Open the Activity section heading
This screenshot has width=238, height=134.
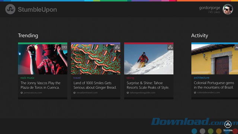tap(200, 36)
